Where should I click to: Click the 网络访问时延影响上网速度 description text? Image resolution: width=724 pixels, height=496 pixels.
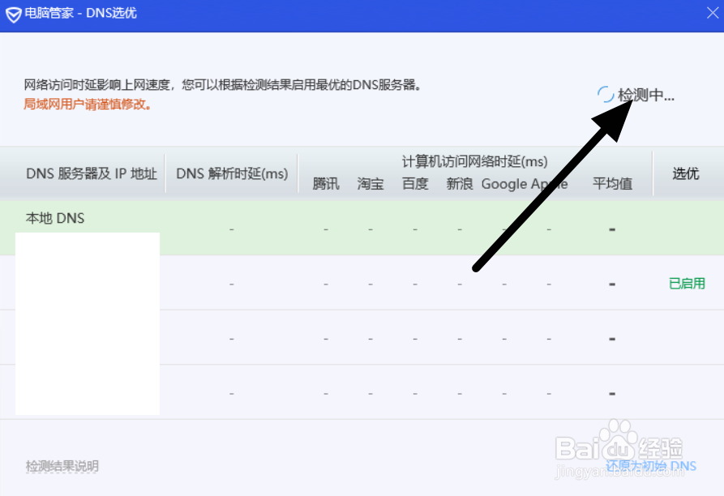[x=222, y=85]
